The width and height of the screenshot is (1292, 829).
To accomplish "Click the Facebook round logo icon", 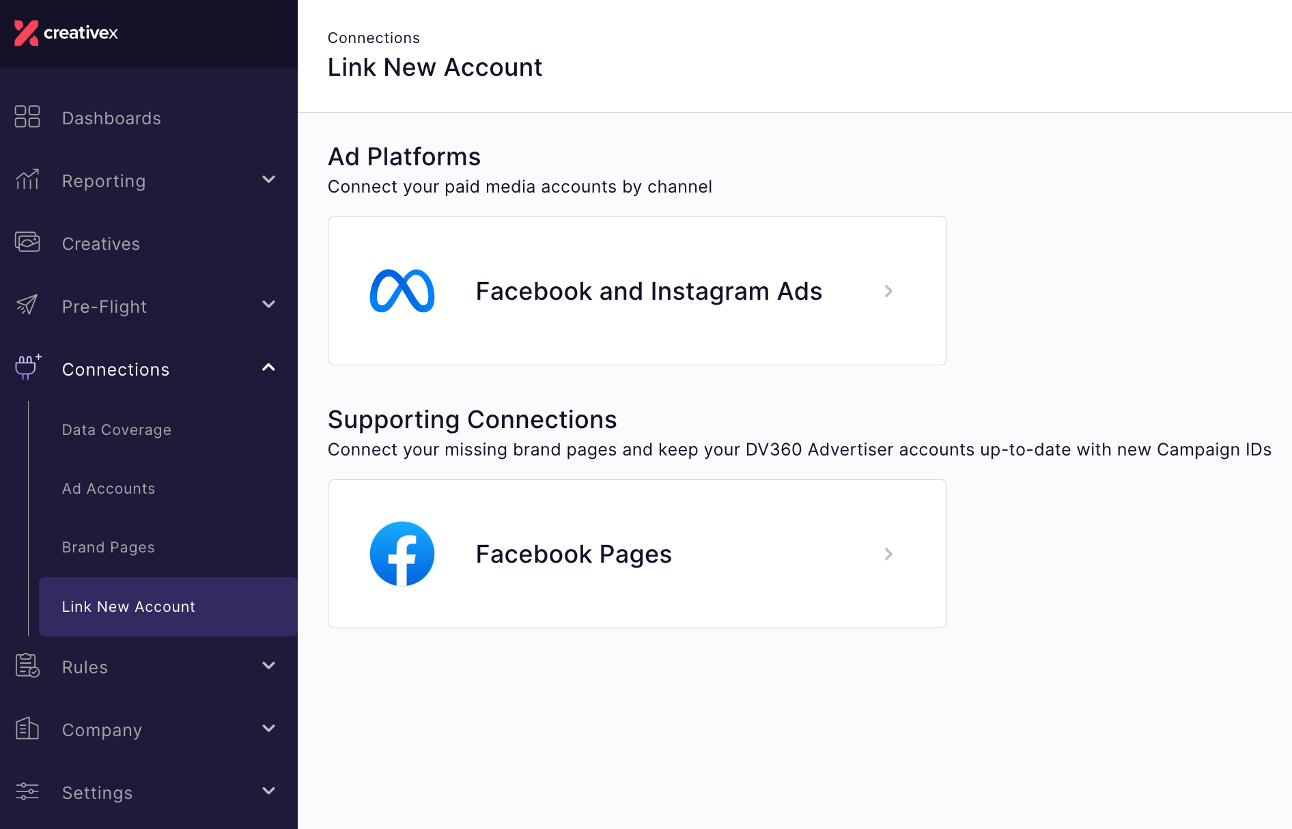I will [402, 554].
